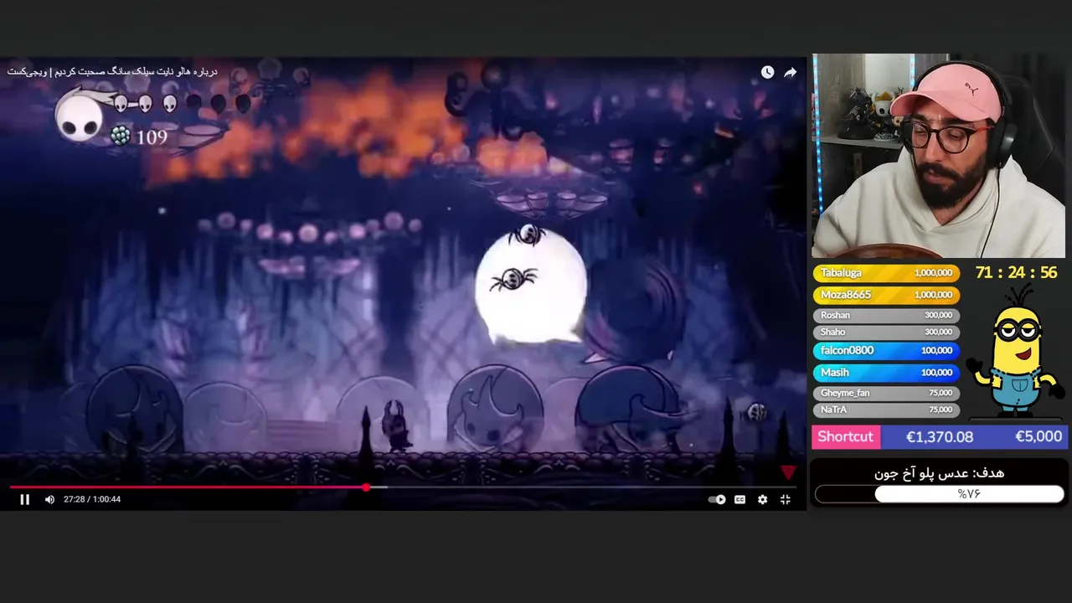Select Moza8665 donor row
Viewport: 1072px width, 603px height.
click(886, 295)
